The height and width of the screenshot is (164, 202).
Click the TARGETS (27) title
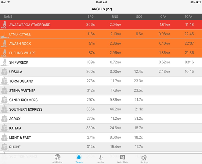click(x=101, y=9)
